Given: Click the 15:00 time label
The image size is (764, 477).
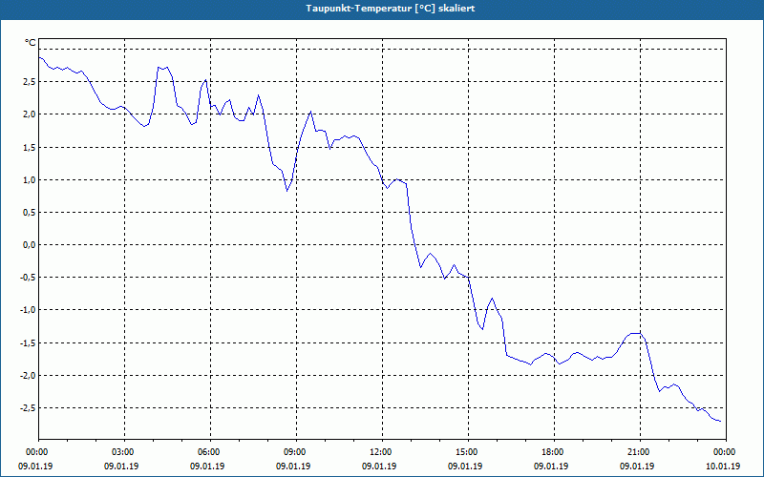Looking at the screenshot, I should (468, 452).
